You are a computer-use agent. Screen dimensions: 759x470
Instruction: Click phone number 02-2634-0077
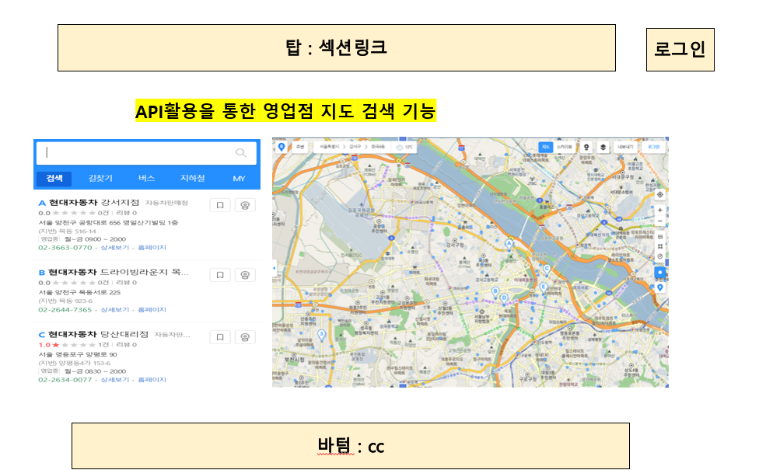click(x=65, y=380)
